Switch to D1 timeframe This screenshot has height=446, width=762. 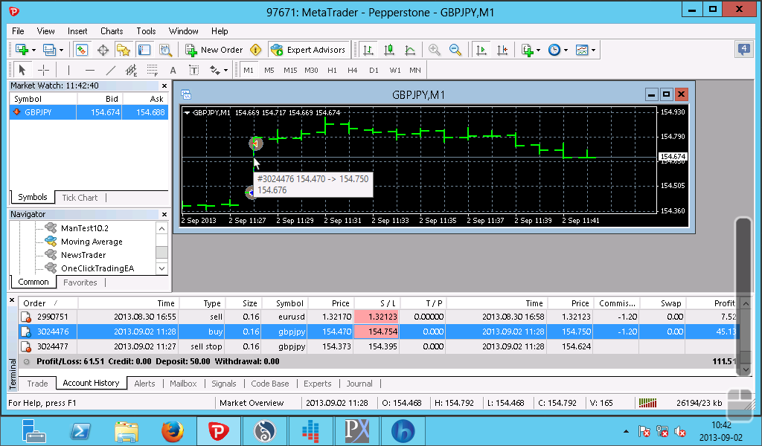coord(374,71)
